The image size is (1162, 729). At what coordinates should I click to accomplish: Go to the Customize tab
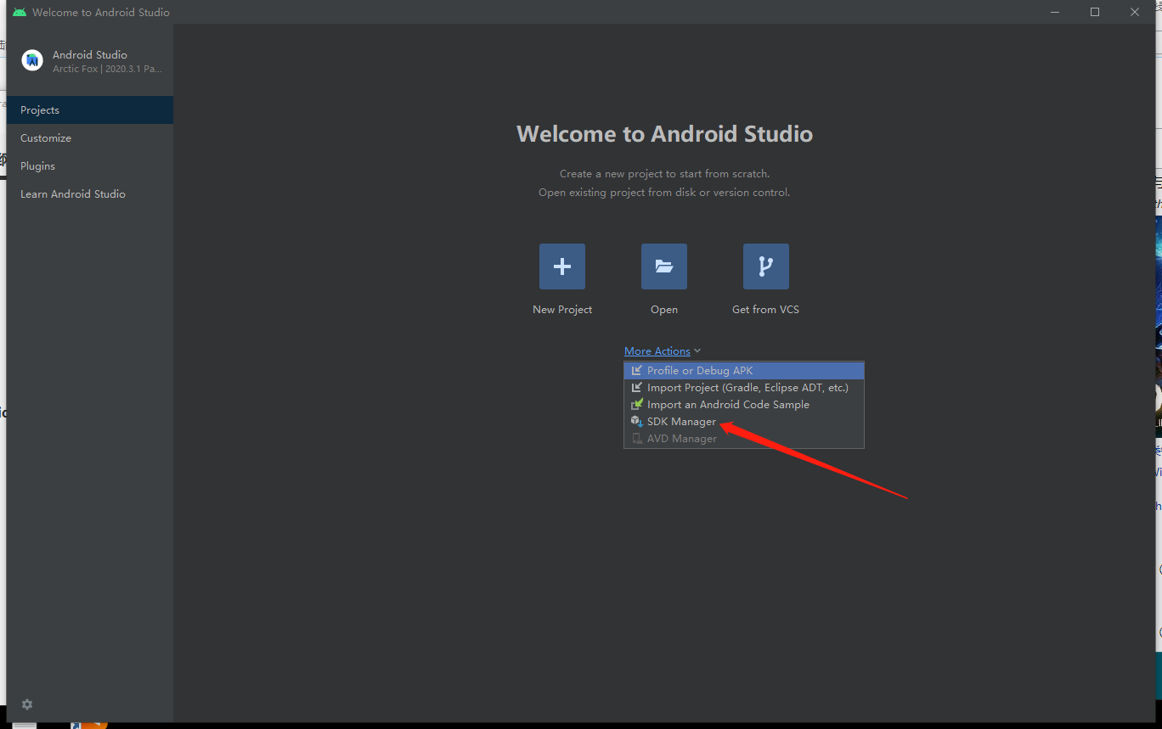(x=90, y=138)
